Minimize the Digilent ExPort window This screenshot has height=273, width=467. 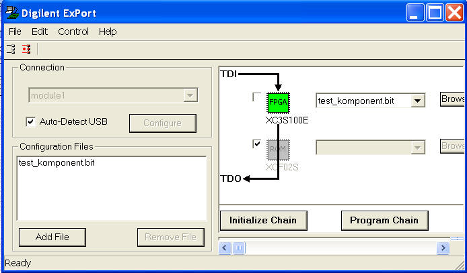[415, 13]
